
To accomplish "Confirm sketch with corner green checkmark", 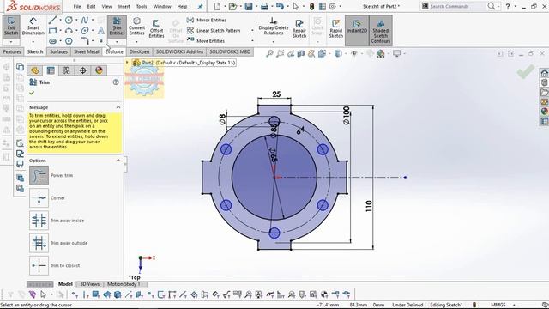I will pyautogui.click(x=525, y=71).
